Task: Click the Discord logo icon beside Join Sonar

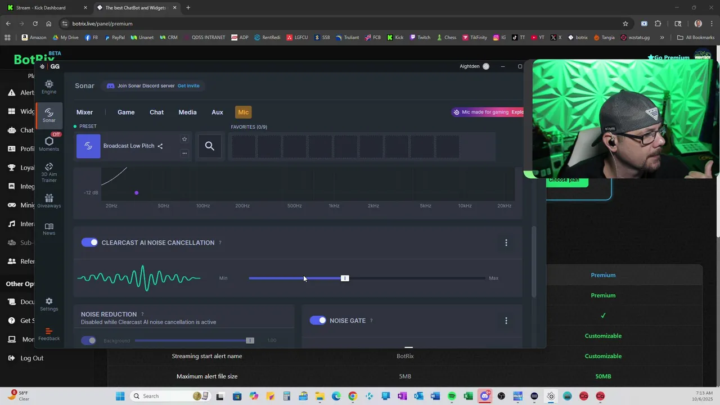Action: (111, 86)
